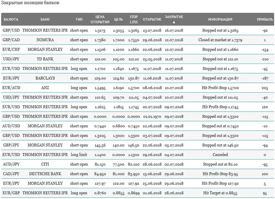Click 'Stopped out at 130.87' info
The image size is (275, 199).
coord(220,78)
